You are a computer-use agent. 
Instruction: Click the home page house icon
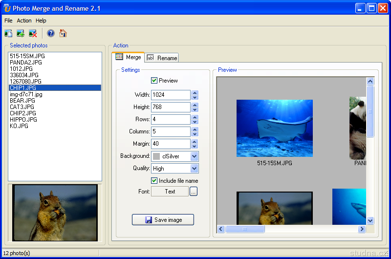pos(63,33)
